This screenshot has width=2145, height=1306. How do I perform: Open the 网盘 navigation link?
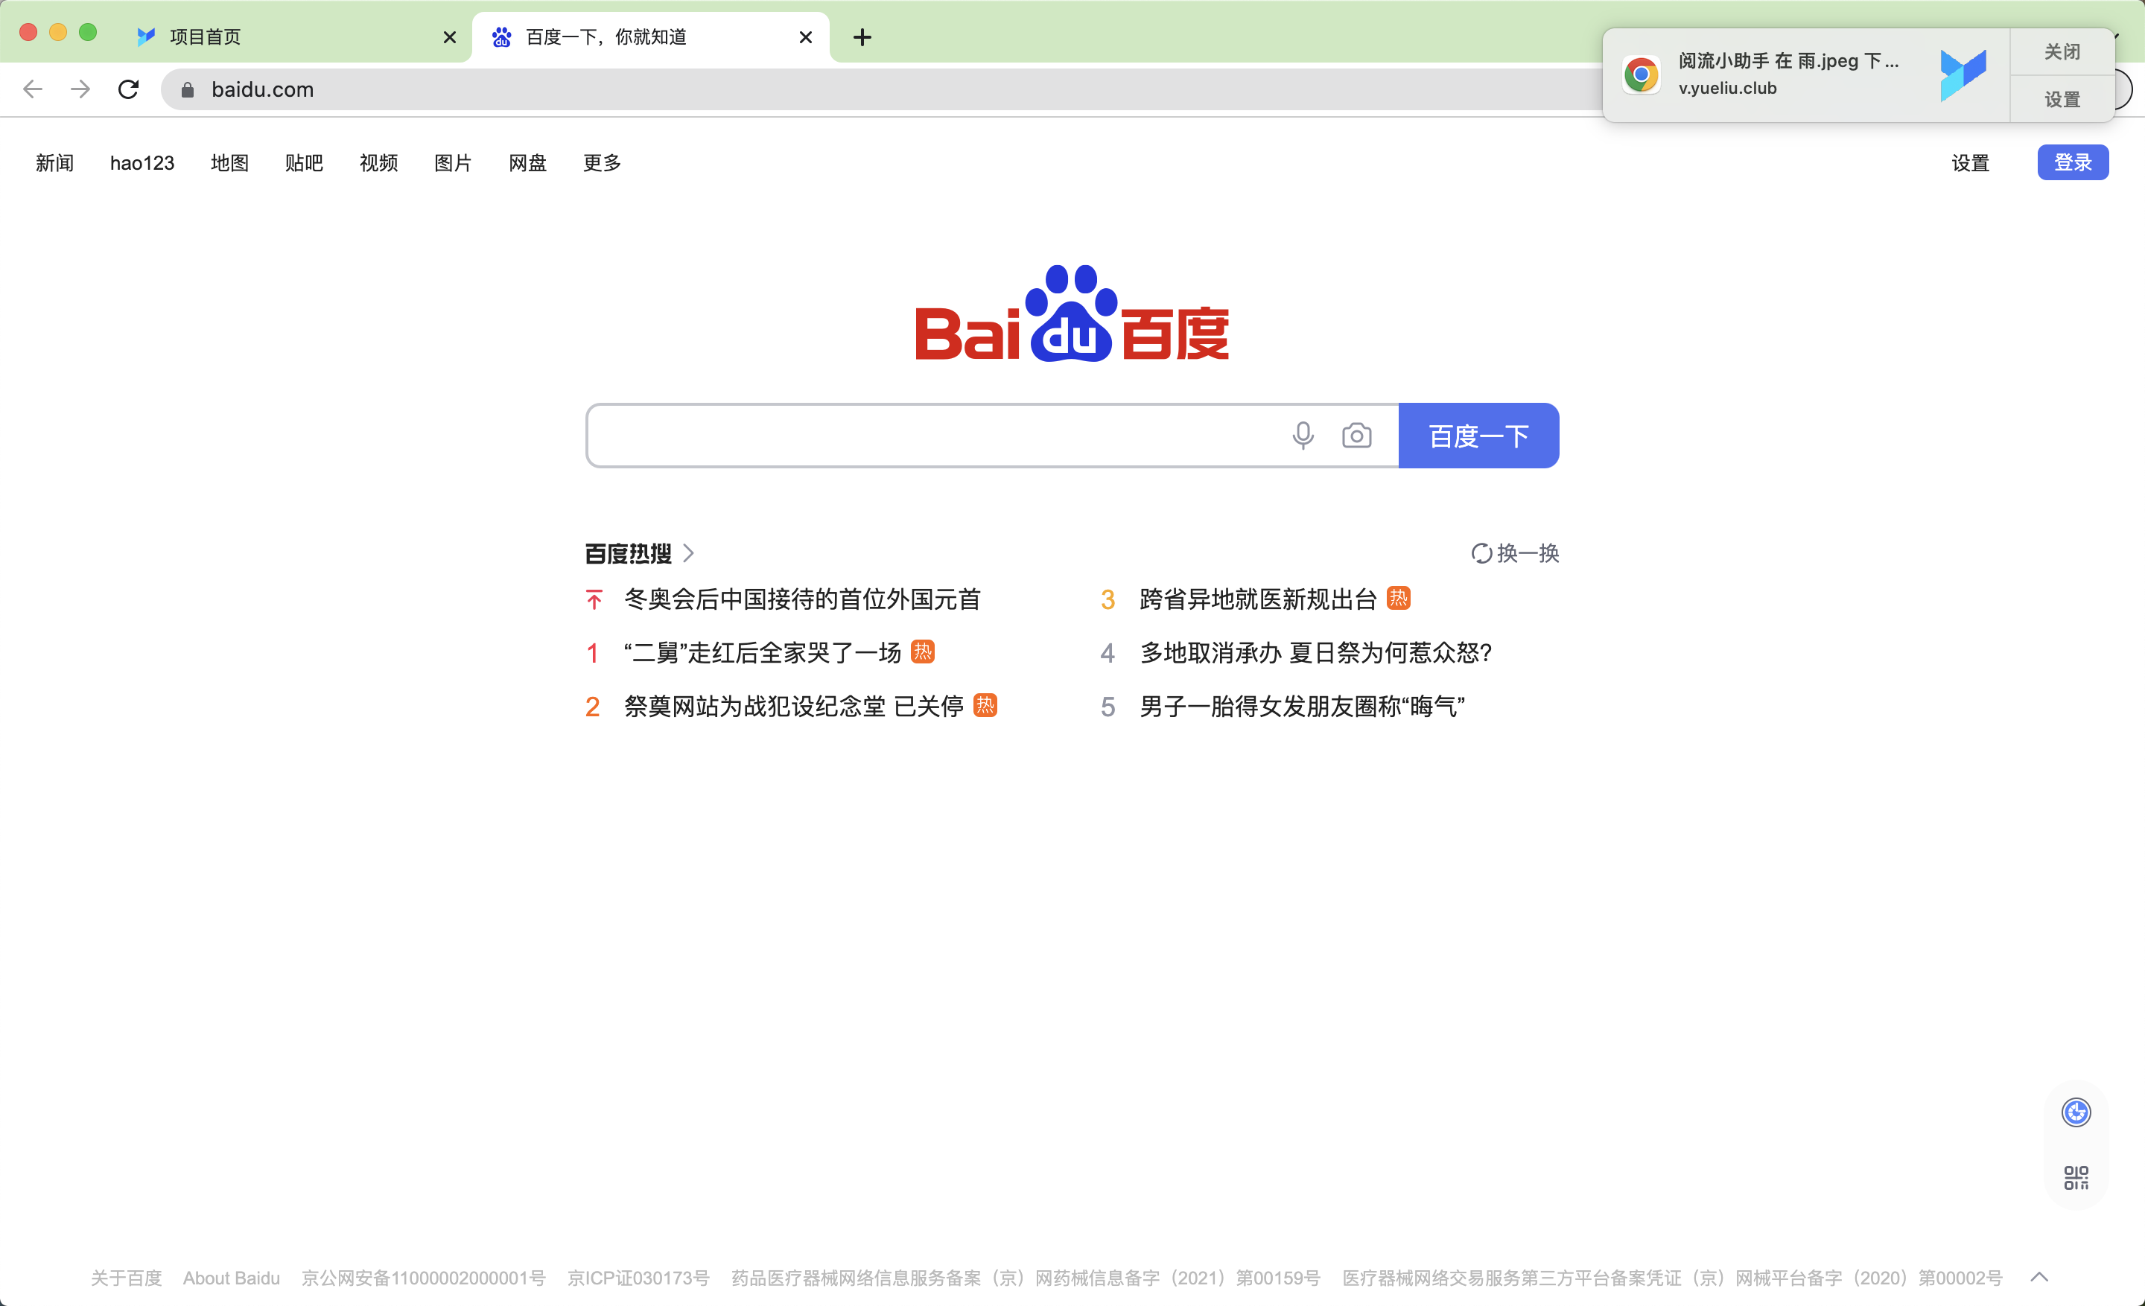[x=527, y=163]
